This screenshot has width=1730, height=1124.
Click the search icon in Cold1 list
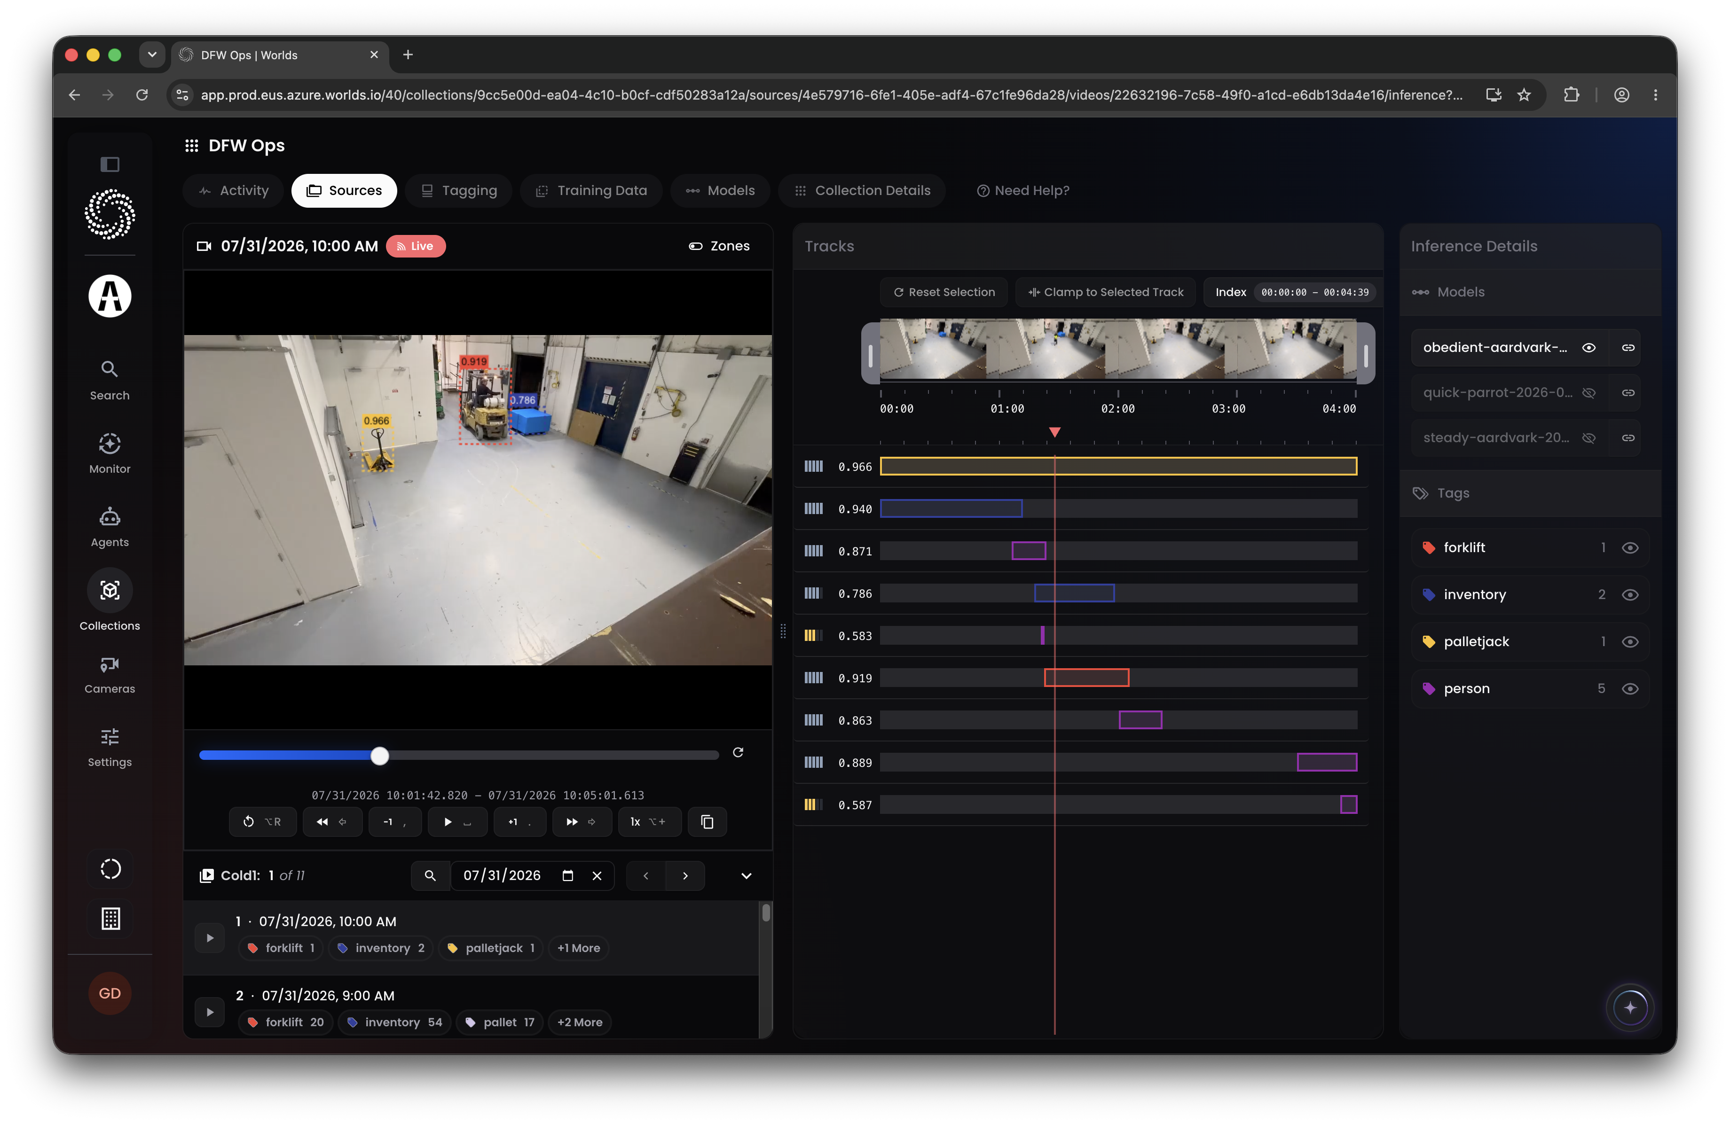pos(430,875)
